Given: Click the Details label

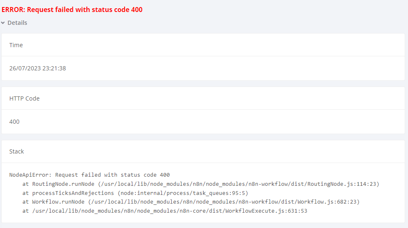Looking at the screenshot, I should pos(17,23).
